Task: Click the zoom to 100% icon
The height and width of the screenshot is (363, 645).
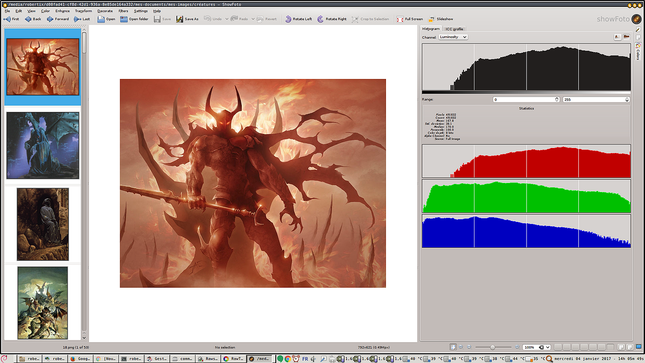Action: (461, 347)
